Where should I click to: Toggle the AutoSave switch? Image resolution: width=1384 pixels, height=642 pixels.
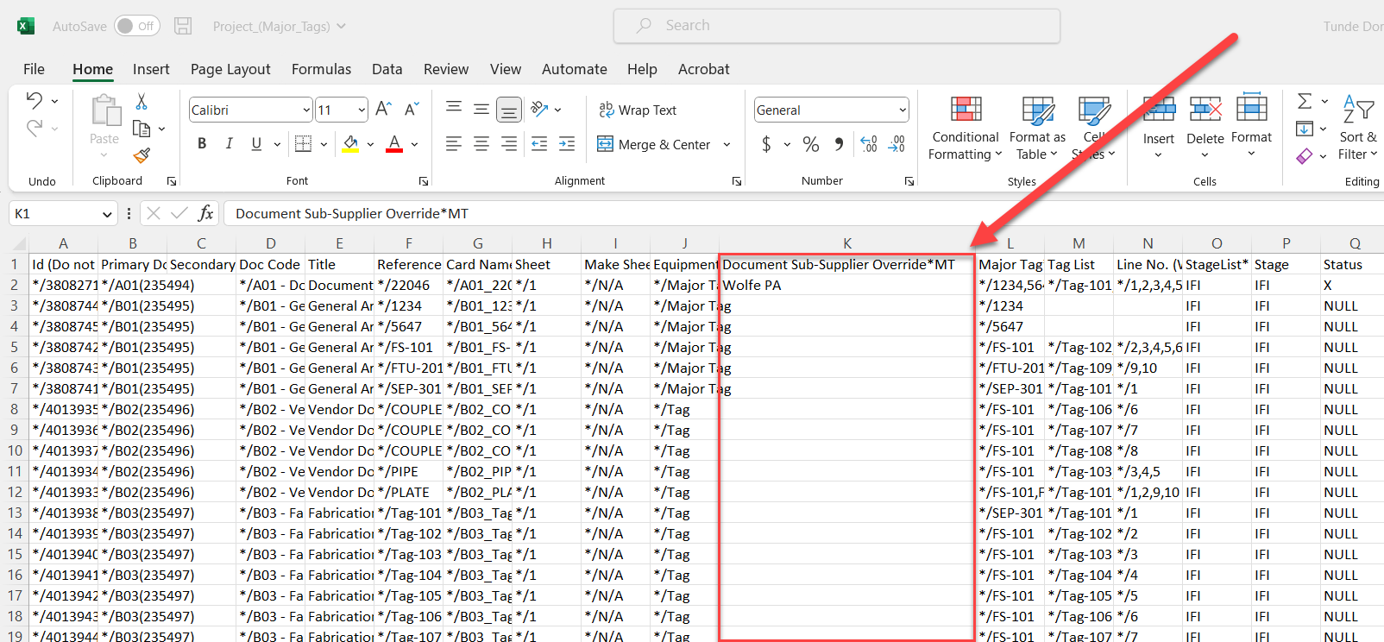pos(137,26)
